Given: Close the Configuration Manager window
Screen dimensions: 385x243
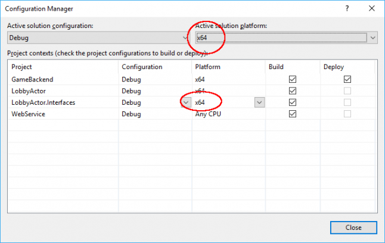Looking at the screenshot, I should tap(371, 9).
